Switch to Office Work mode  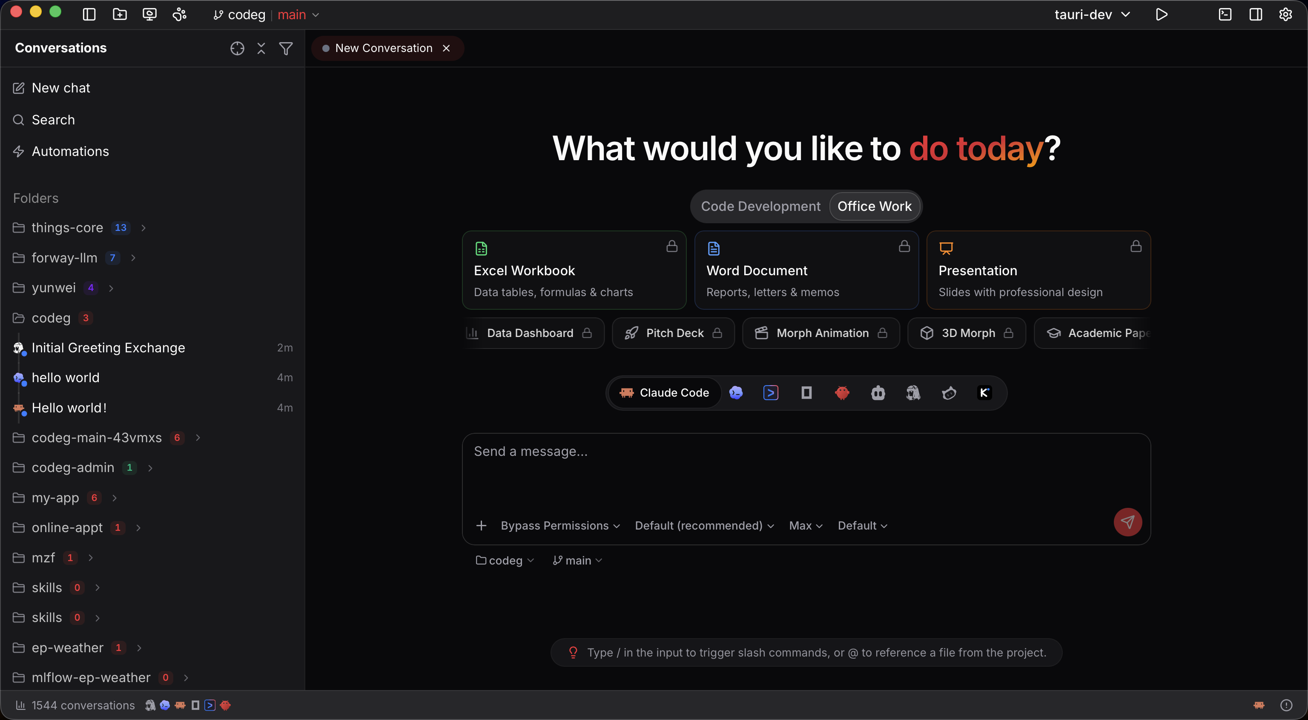[x=875, y=206]
